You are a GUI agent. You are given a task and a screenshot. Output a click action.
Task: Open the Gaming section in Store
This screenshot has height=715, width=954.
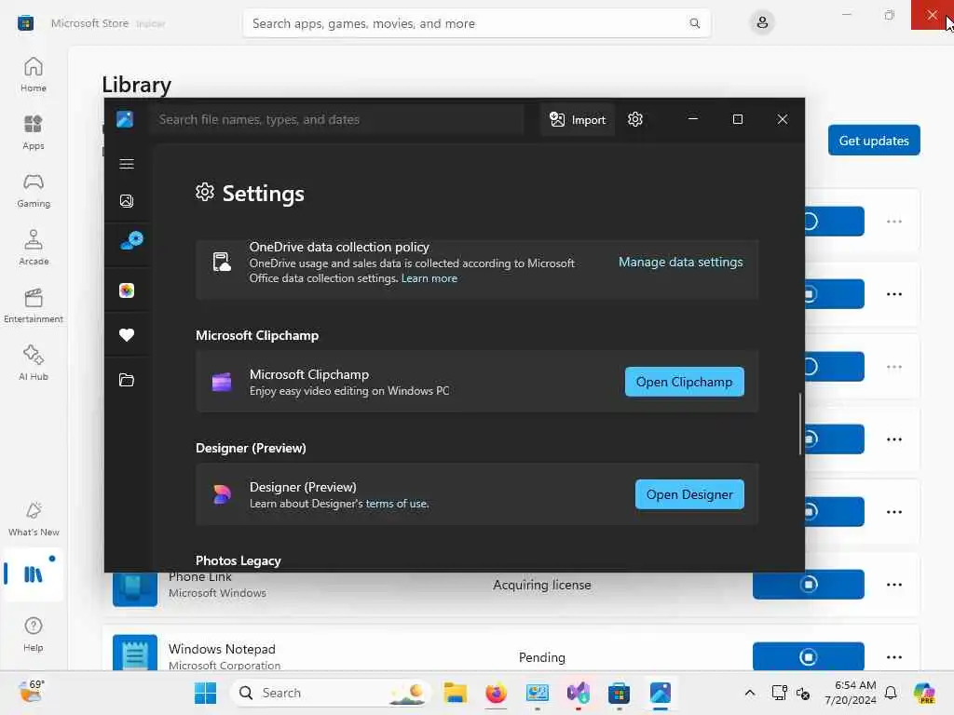pos(34,190)
